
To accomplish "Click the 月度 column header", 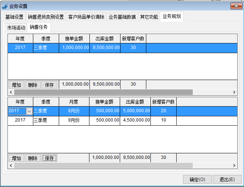I will tap(74, 101).
